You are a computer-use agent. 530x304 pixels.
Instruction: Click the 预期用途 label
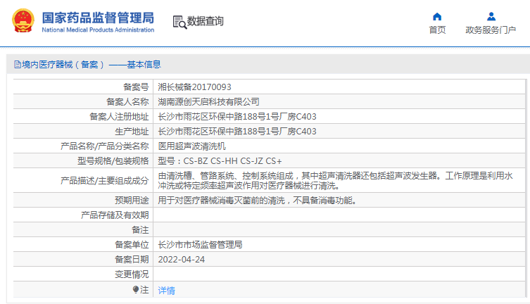click(x=132, y=201)
